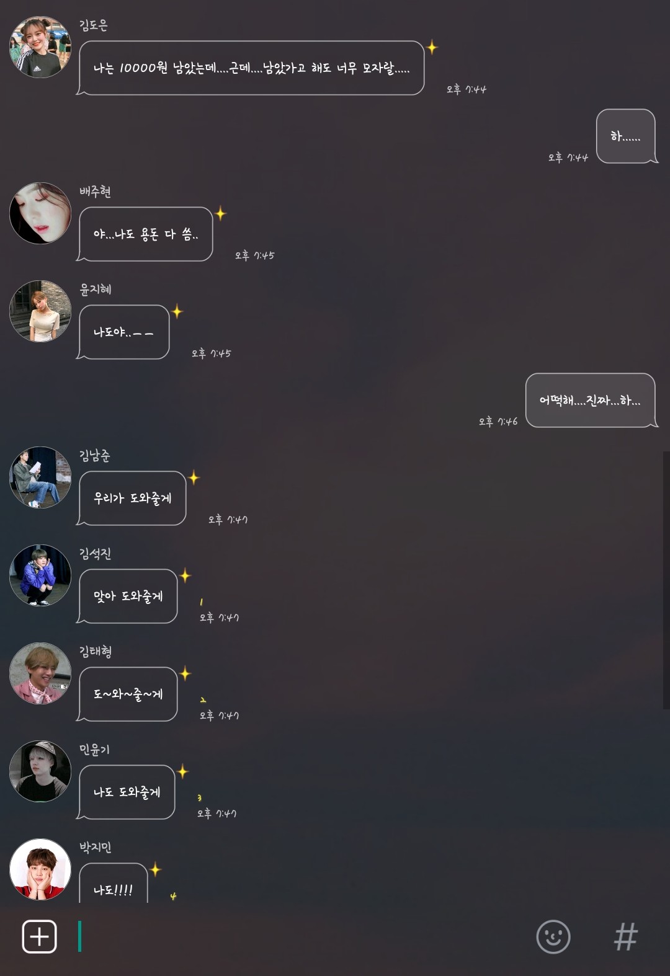Open 김태형's profile picture

click(x=40, y=673)
